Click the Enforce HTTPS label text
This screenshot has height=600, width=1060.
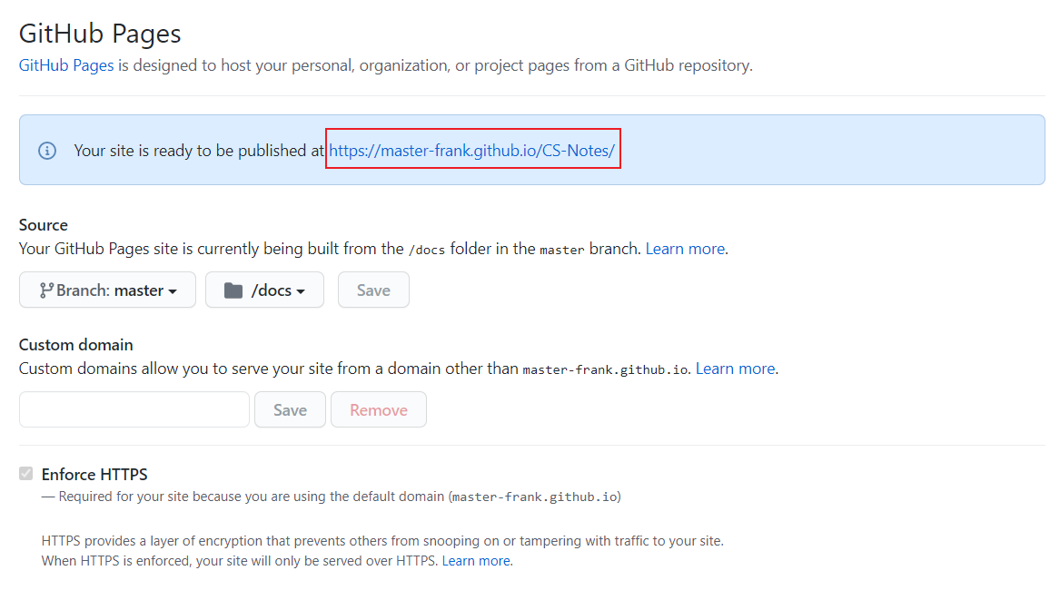94,475
